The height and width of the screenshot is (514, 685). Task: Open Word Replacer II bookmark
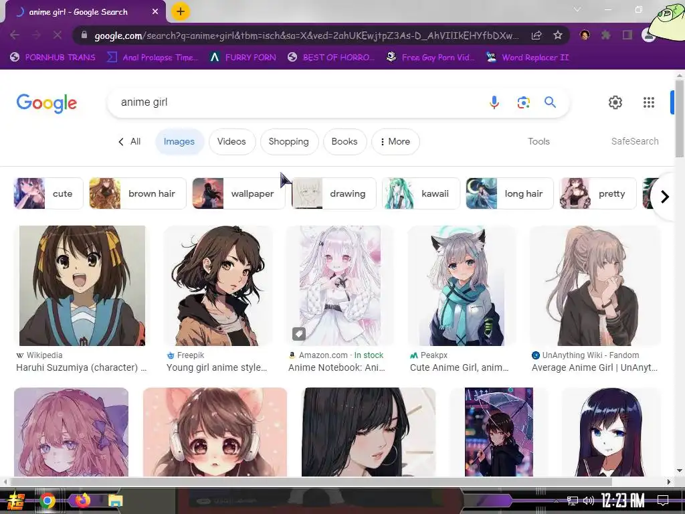click(x=527, y=58)
